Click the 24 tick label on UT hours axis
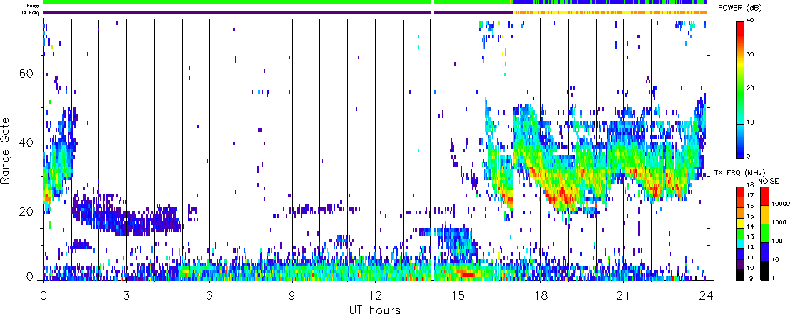790x314 pixels. [707, 295]
